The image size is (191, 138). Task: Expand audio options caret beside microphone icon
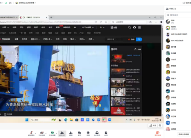(x=36, y=134)
